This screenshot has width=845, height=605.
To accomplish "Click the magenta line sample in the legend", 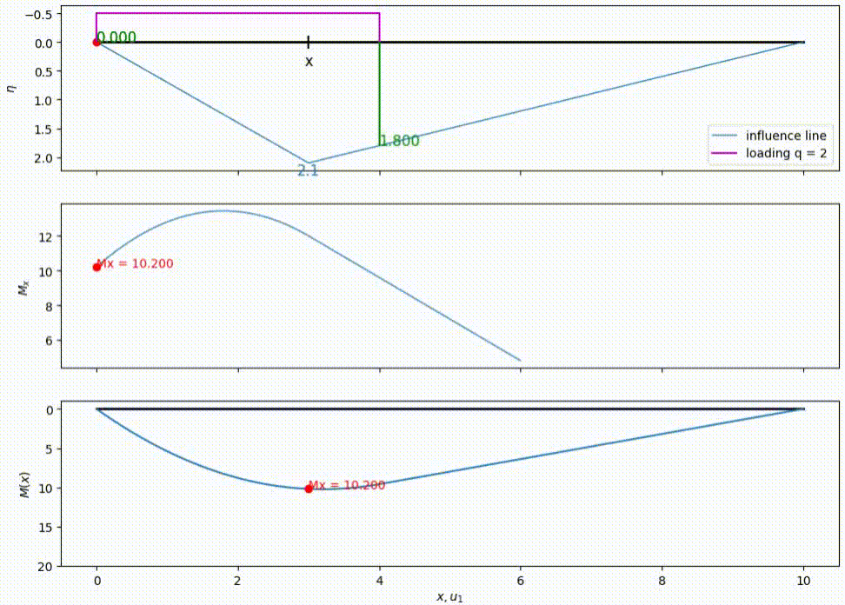I will 726,153.
